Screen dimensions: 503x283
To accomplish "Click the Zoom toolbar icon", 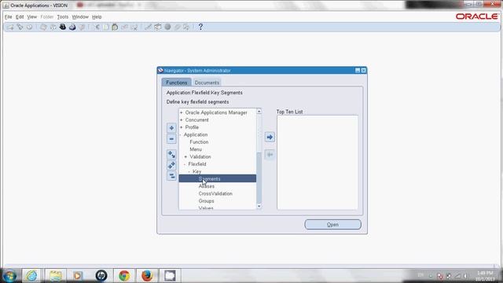I will pos(157,28).
